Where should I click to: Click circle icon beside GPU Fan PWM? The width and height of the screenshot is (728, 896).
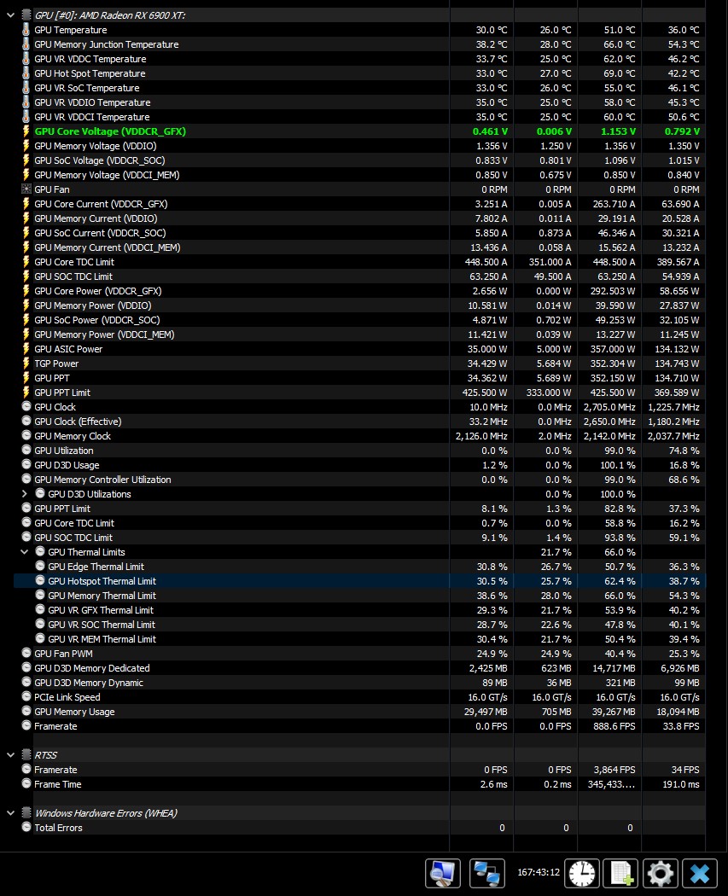click(26, 653)
